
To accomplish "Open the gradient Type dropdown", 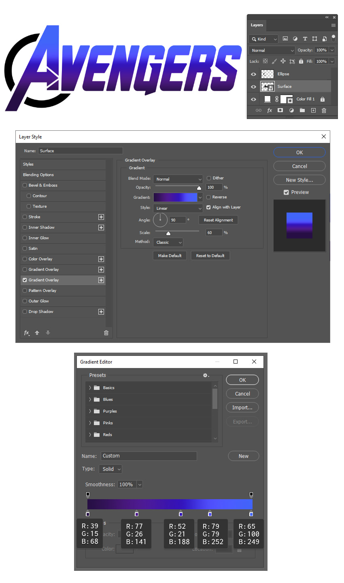I will tap(110, 469).
